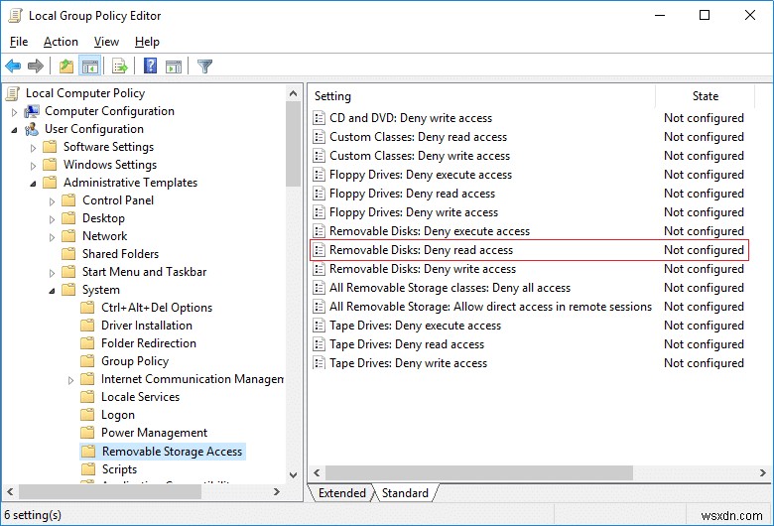Sort by the State column header
Image resolution: width=774 pixels, height=526 pixels.
705,96
